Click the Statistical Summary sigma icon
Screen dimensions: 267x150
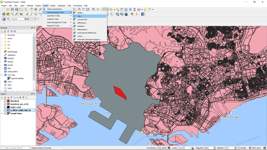click(x=134, y=9)
